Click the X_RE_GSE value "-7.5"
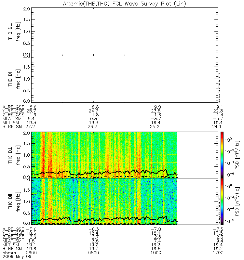The image size is (244, 260). point(218,229)
